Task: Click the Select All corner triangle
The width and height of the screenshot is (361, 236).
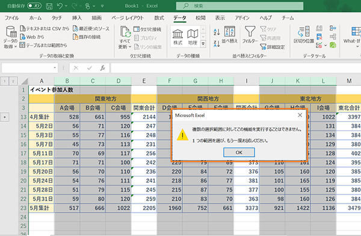Action: click(25, 81)
